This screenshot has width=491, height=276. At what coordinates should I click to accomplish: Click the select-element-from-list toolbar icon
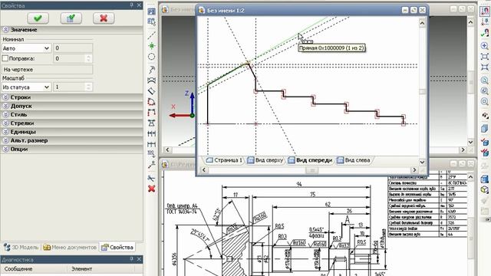152,22
